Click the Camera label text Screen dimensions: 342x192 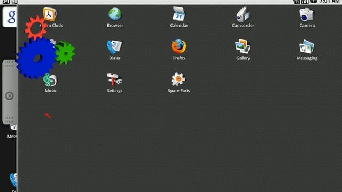[307, 25]
